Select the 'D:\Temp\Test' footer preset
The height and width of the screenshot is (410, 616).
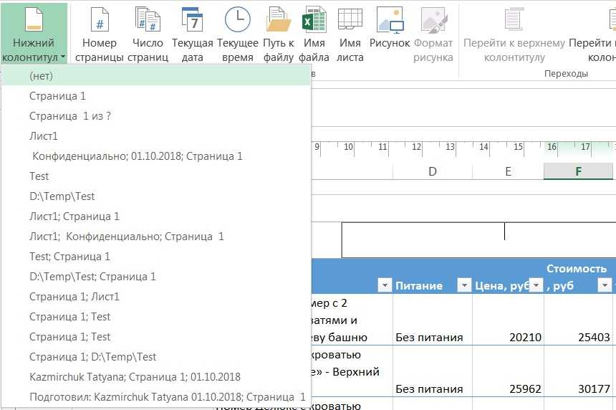pos(156,196)
